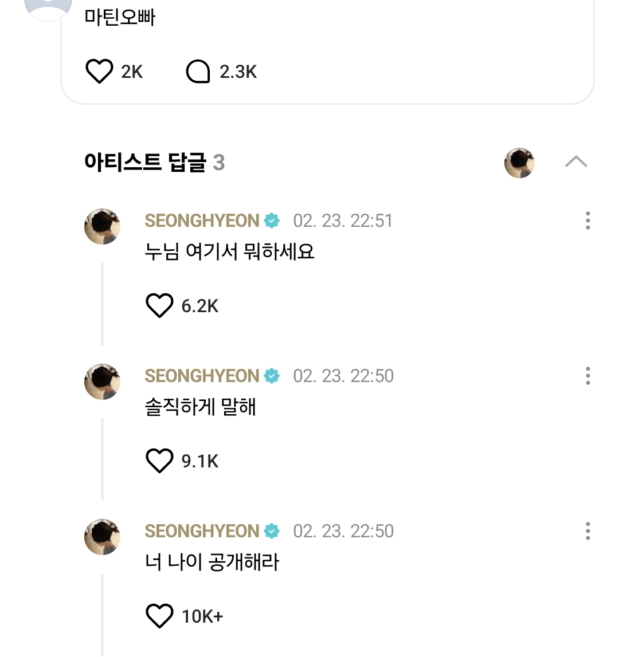
Task: Like the reply '누님 여기서 뭐하세요'
Action: click(159, 306)
